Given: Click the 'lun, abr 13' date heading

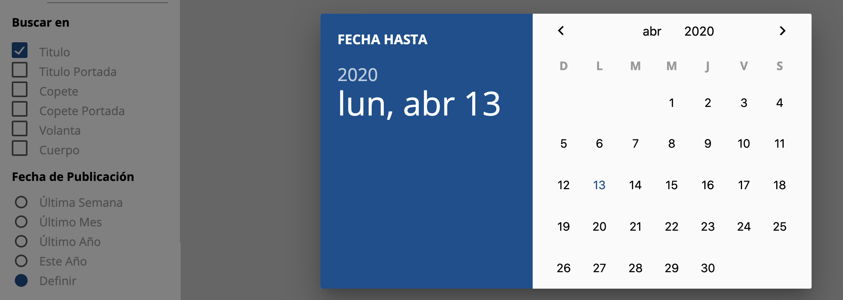Looking at the screenshot, I should [x=419, y=104].
